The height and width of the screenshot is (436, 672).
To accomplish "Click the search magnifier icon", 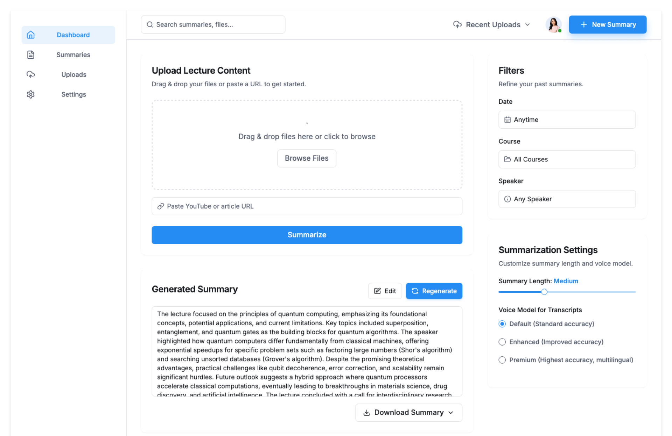I will click(150, 24).
